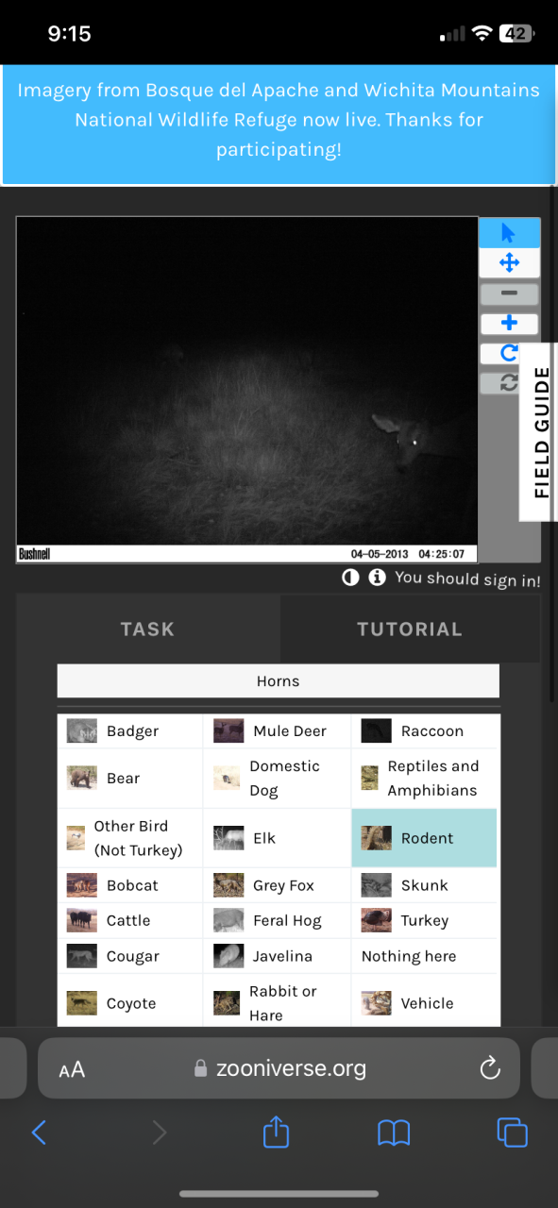The height and width of the screenshot is (1208, 558).
Task: Click the zooniverse.org address field
Action: (279, 1068)
